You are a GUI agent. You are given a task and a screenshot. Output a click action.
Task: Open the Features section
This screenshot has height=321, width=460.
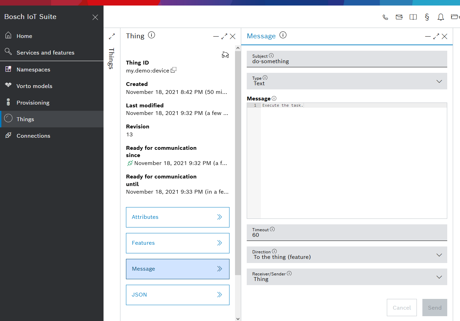point(178,243)
